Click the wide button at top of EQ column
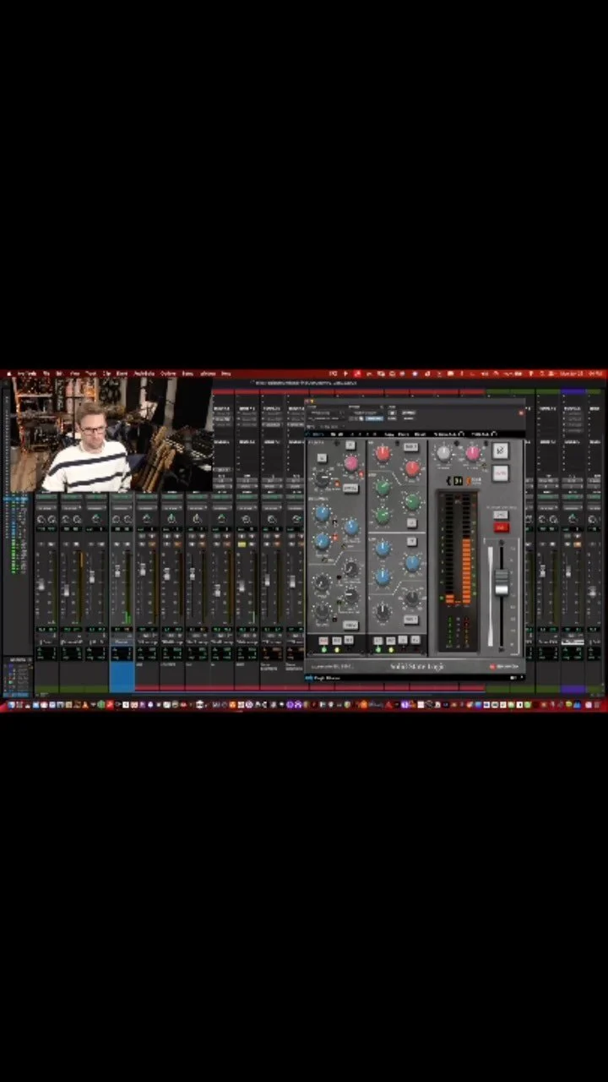 pyautogui.click(x=410, y=447)
